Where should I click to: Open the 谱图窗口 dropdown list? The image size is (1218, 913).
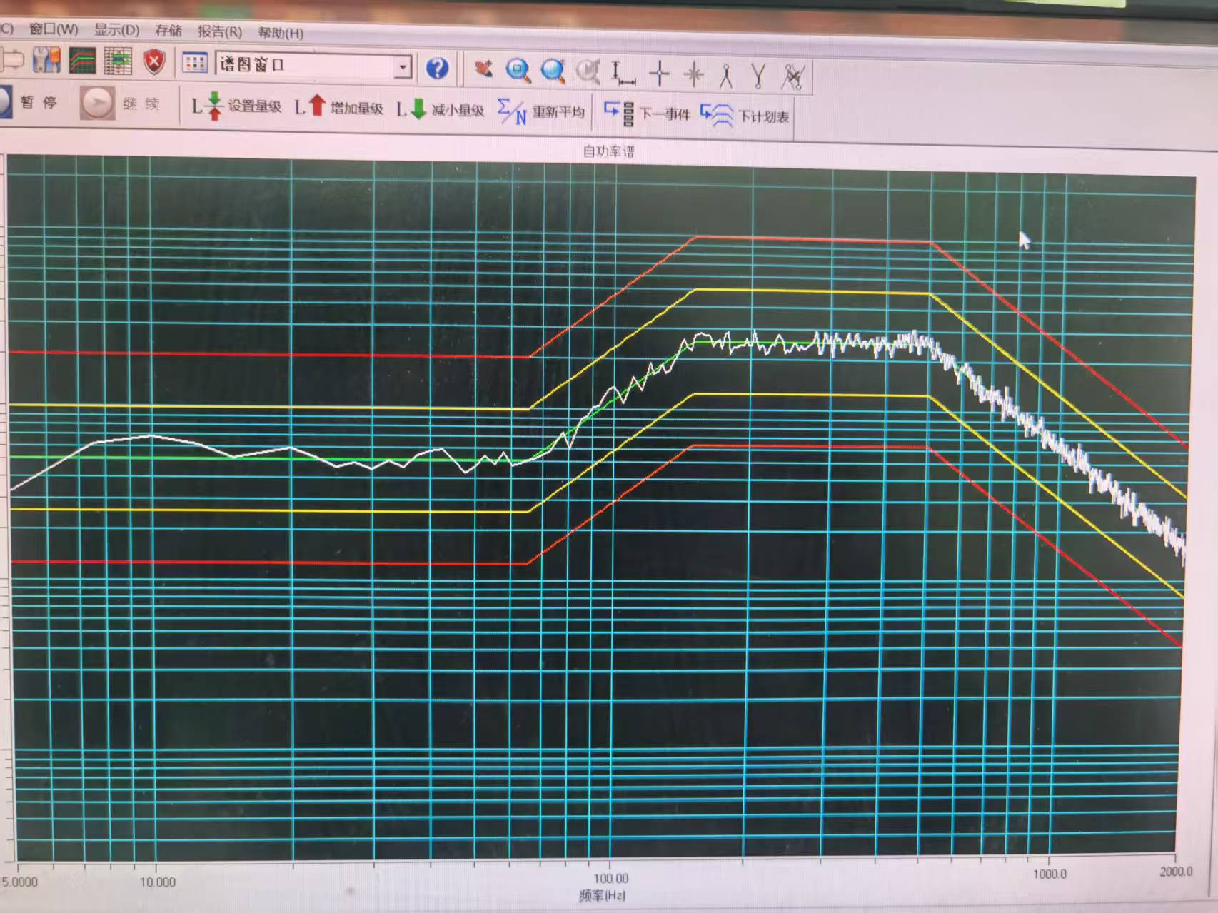pyautogui.click(x=403, y=66)
